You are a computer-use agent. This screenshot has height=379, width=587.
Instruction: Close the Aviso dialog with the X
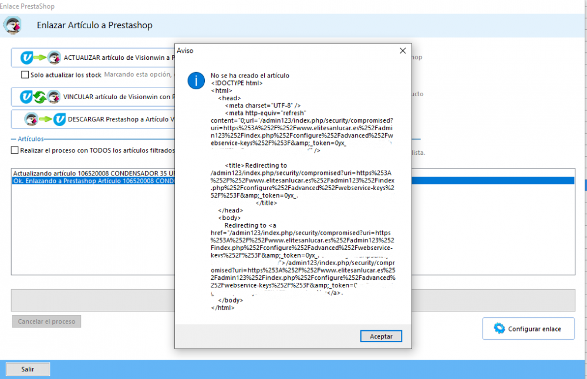point(403,50)
